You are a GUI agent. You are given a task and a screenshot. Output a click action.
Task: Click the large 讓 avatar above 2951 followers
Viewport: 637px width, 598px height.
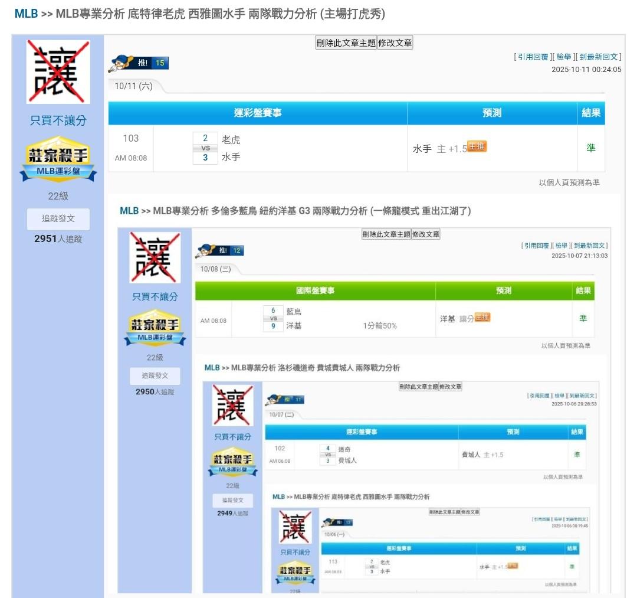coord(58,71)
